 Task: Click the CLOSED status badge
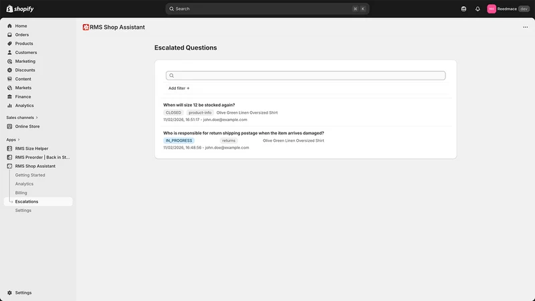pos(173,112)
